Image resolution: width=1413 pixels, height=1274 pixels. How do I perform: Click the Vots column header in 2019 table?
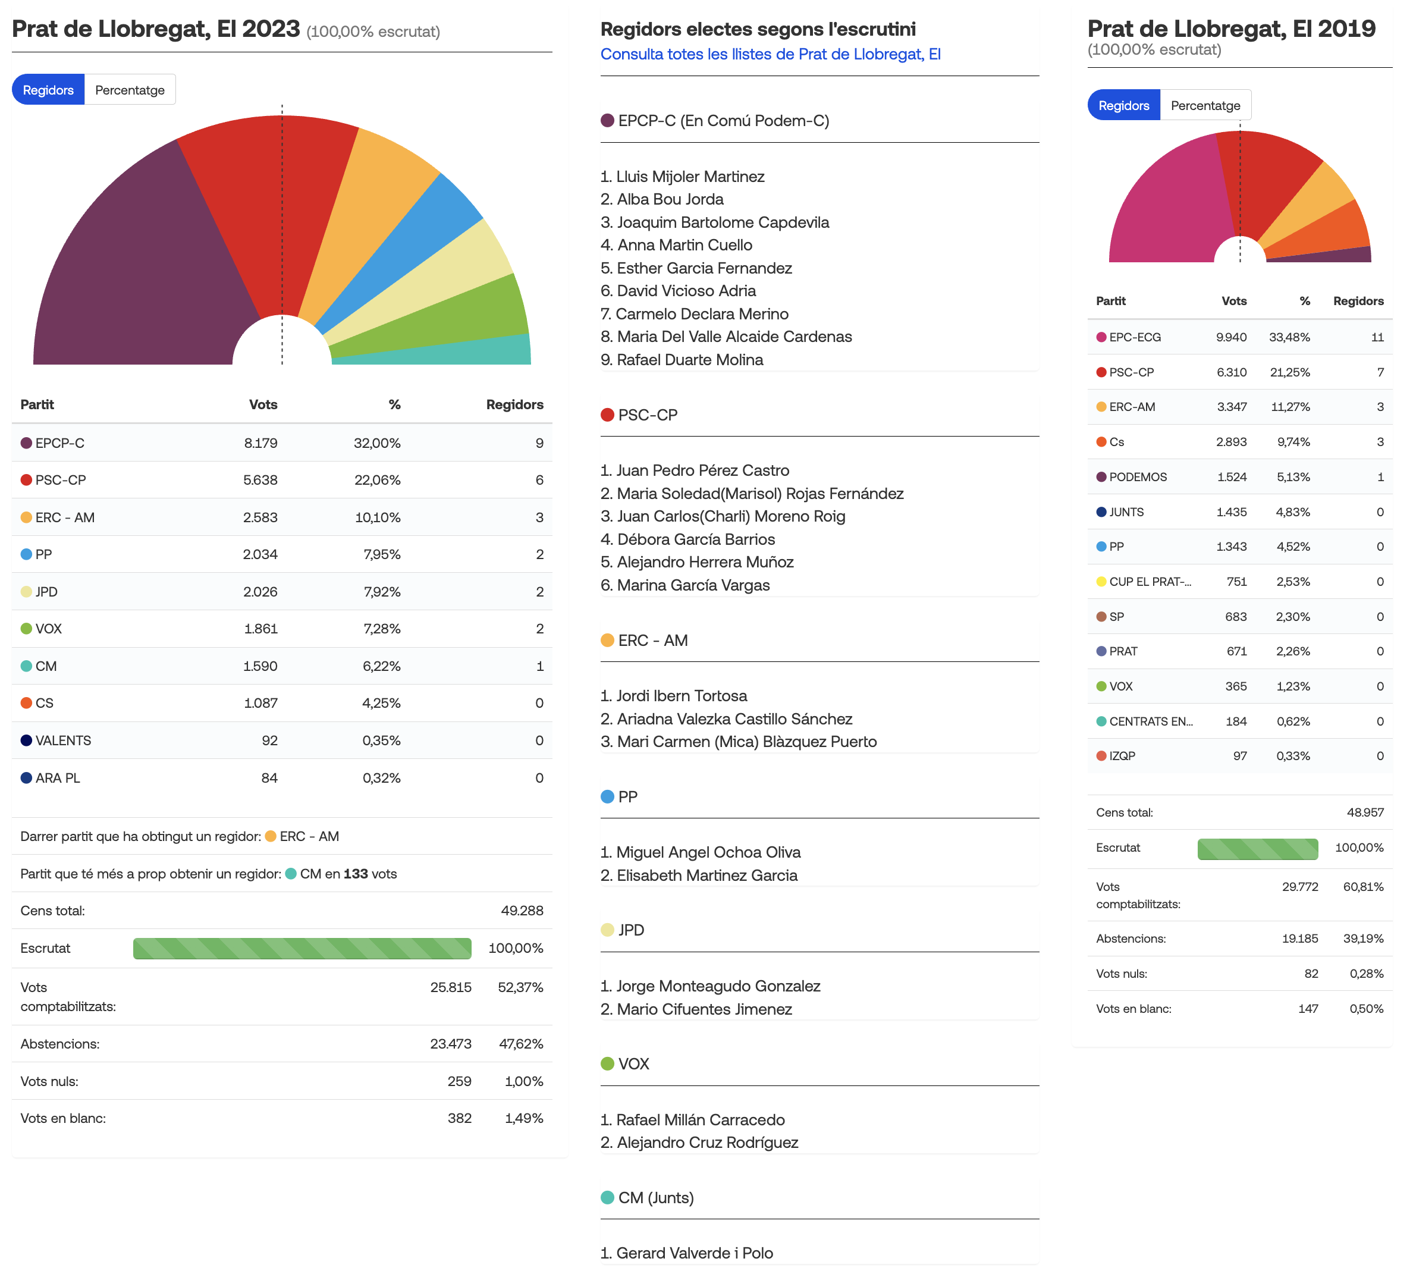coord(1234,301)
